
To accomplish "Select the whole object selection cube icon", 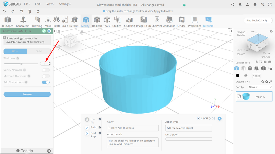I will (236, 68).
